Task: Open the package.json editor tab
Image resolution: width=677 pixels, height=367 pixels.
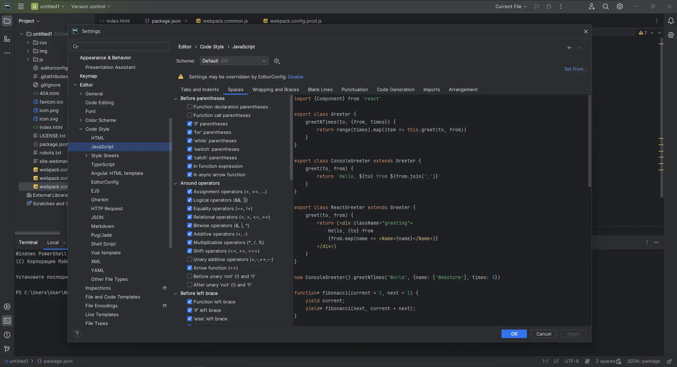Action: (x=166, y=21)
